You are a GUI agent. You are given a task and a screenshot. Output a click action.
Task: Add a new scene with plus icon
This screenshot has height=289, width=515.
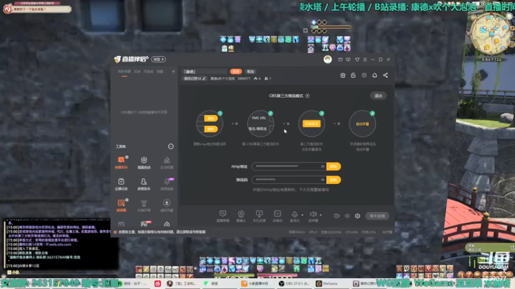coord(173,71)
